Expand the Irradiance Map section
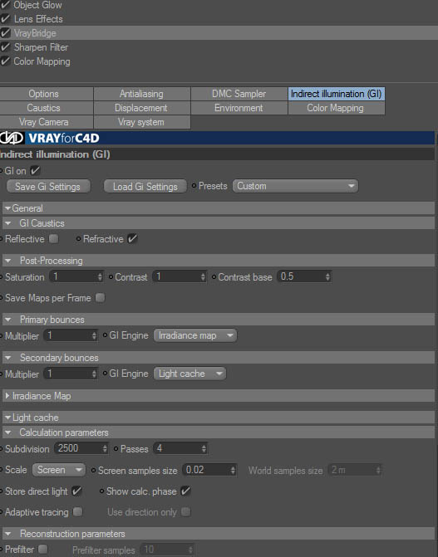438x557 pixels. click(x=7, y=396)
